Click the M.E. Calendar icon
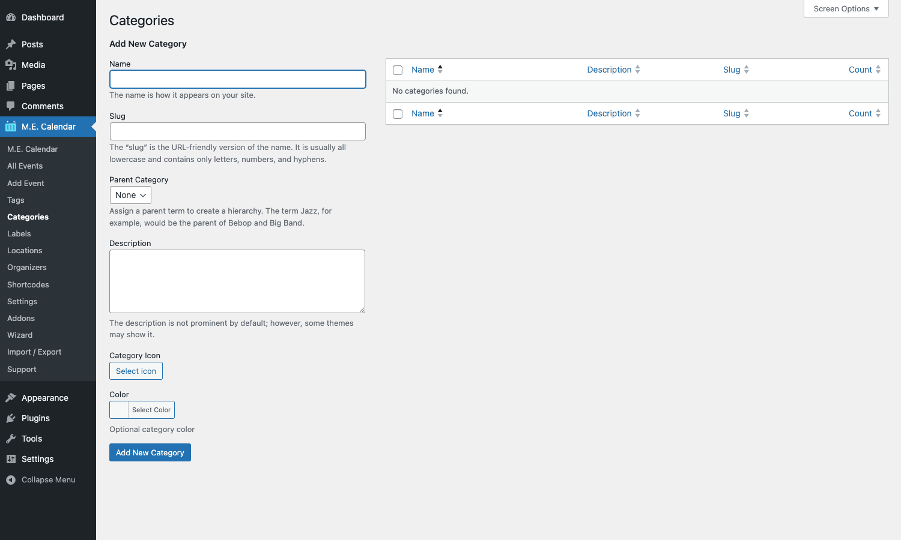 [x=11, y=127]
